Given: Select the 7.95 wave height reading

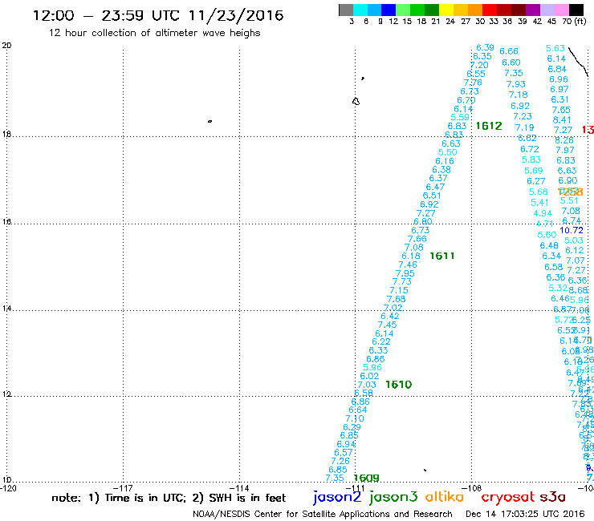Looking at the screenshot, I should (405, 273).
